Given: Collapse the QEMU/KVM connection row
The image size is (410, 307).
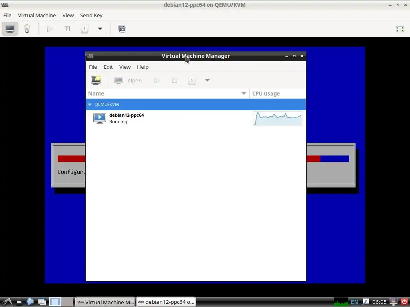Looking at the screenshot, I should (90, 104).
